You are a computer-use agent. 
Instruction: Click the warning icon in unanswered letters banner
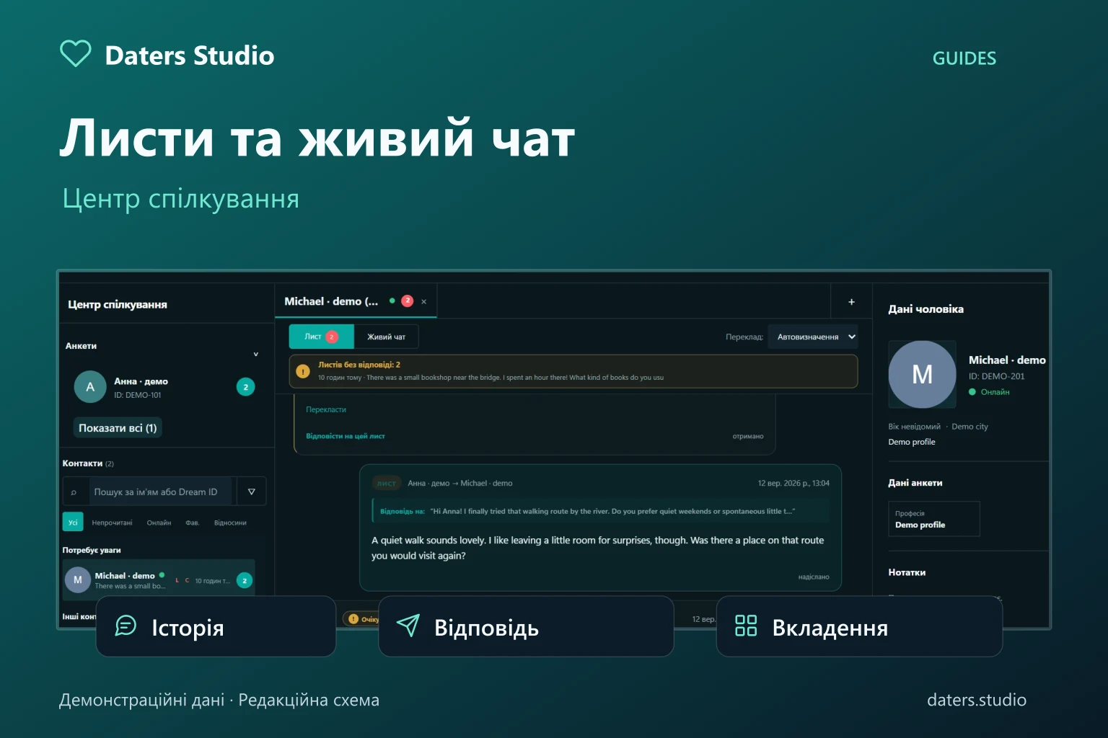pyautogui.click(x=303, y=371)
